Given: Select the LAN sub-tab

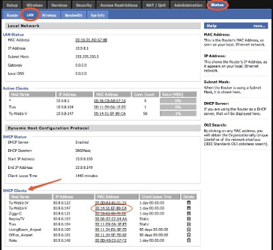Looking at the screenshot, I should coord(30,15).
